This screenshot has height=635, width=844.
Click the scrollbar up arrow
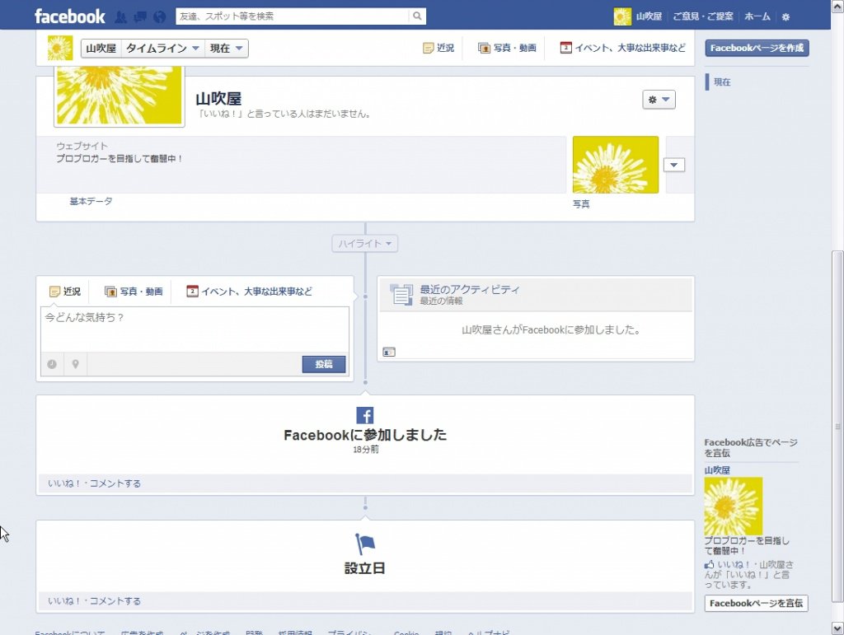click(837, 7)
